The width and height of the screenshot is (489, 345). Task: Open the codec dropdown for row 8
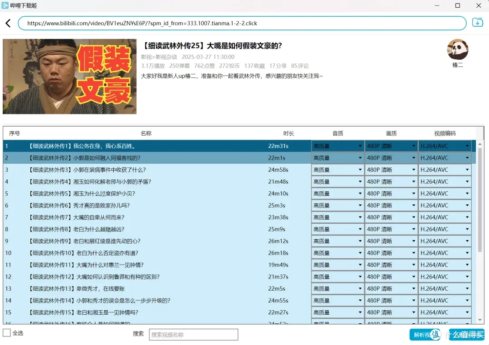445,229
